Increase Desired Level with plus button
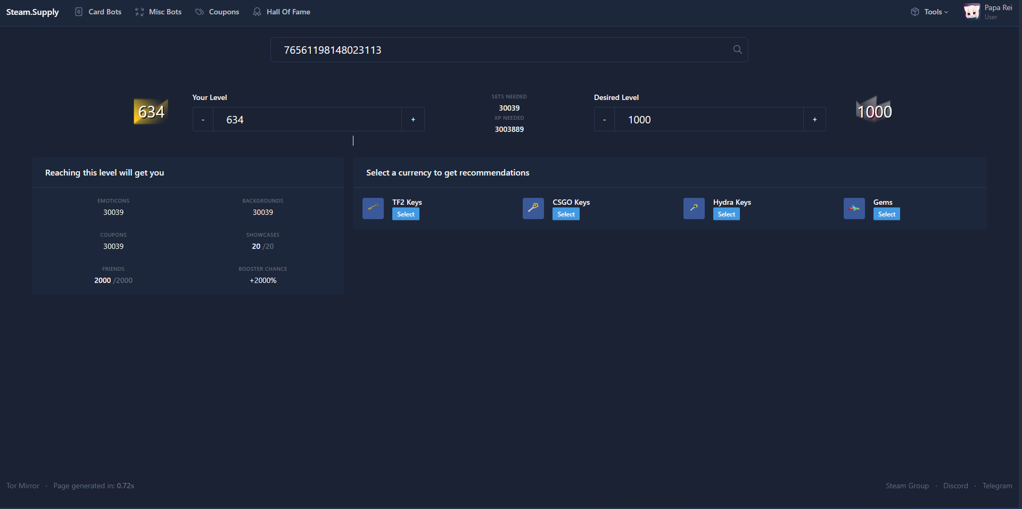This screenshot has width=1022, height=509. pos(814,119)
